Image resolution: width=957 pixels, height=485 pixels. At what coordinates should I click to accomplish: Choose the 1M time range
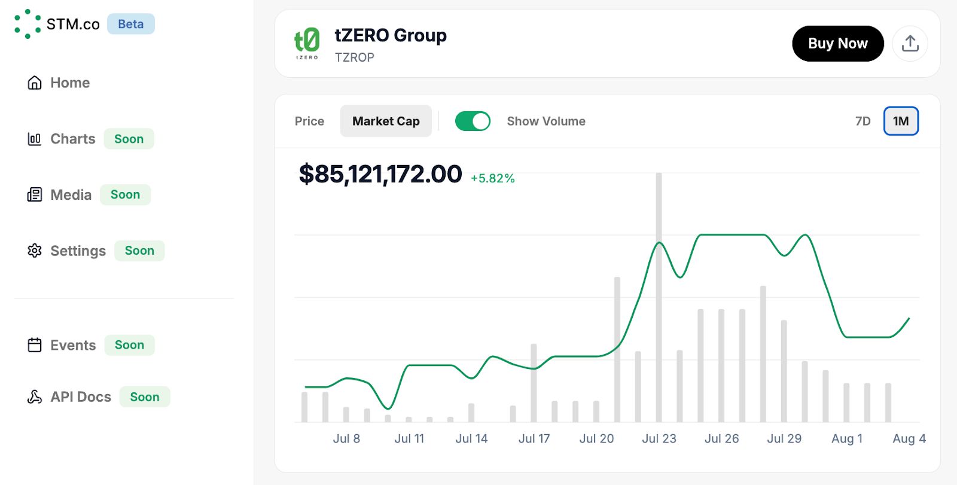pos(901,121)
